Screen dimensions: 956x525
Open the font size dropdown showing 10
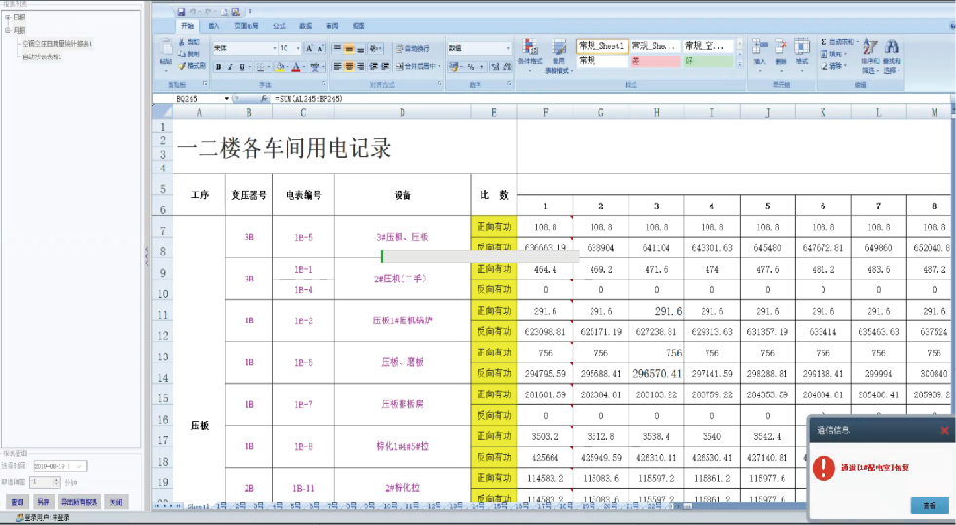click(289, 48)
